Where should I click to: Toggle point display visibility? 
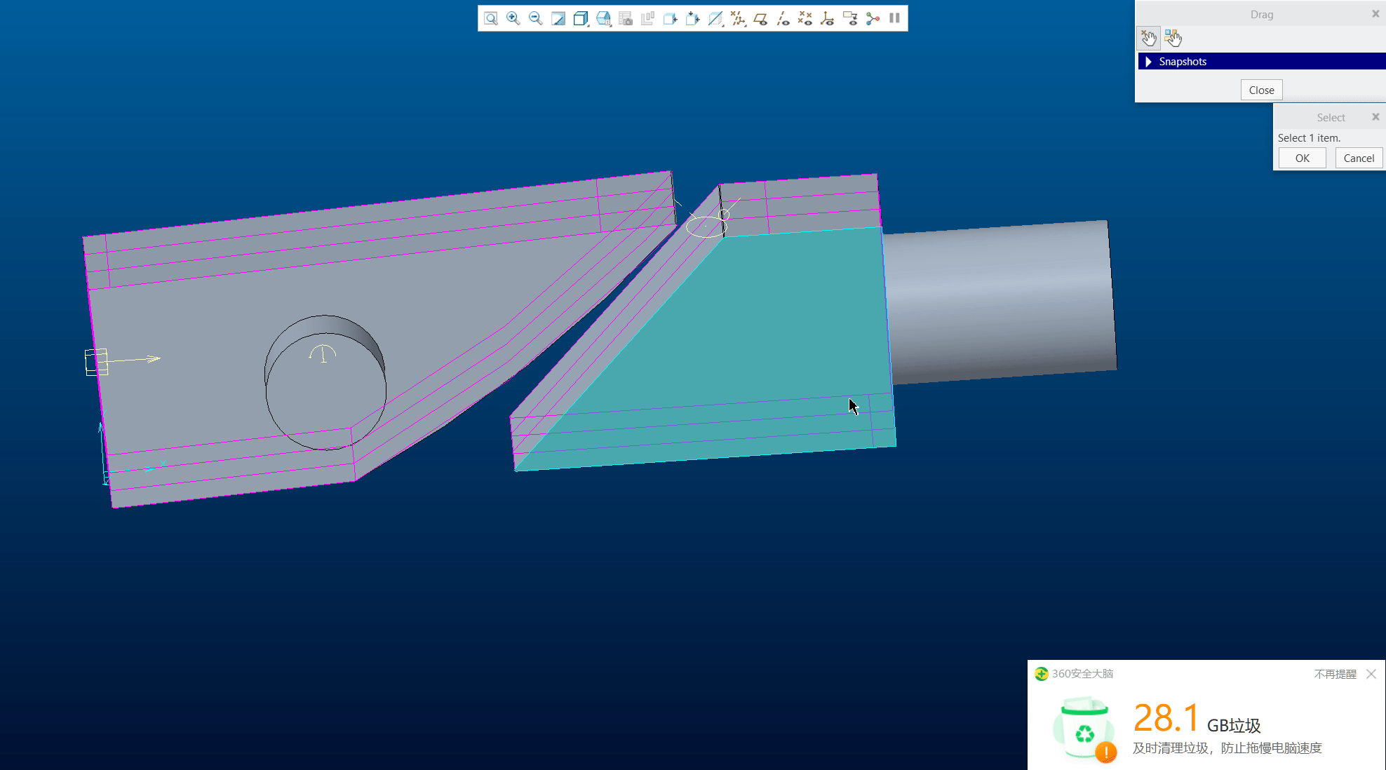805,19
